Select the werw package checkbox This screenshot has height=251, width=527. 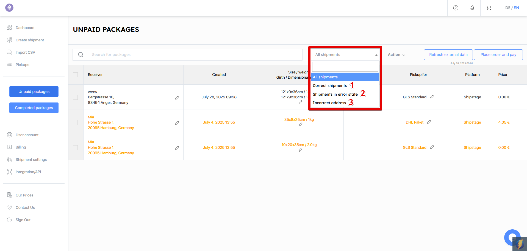[75, 97]
